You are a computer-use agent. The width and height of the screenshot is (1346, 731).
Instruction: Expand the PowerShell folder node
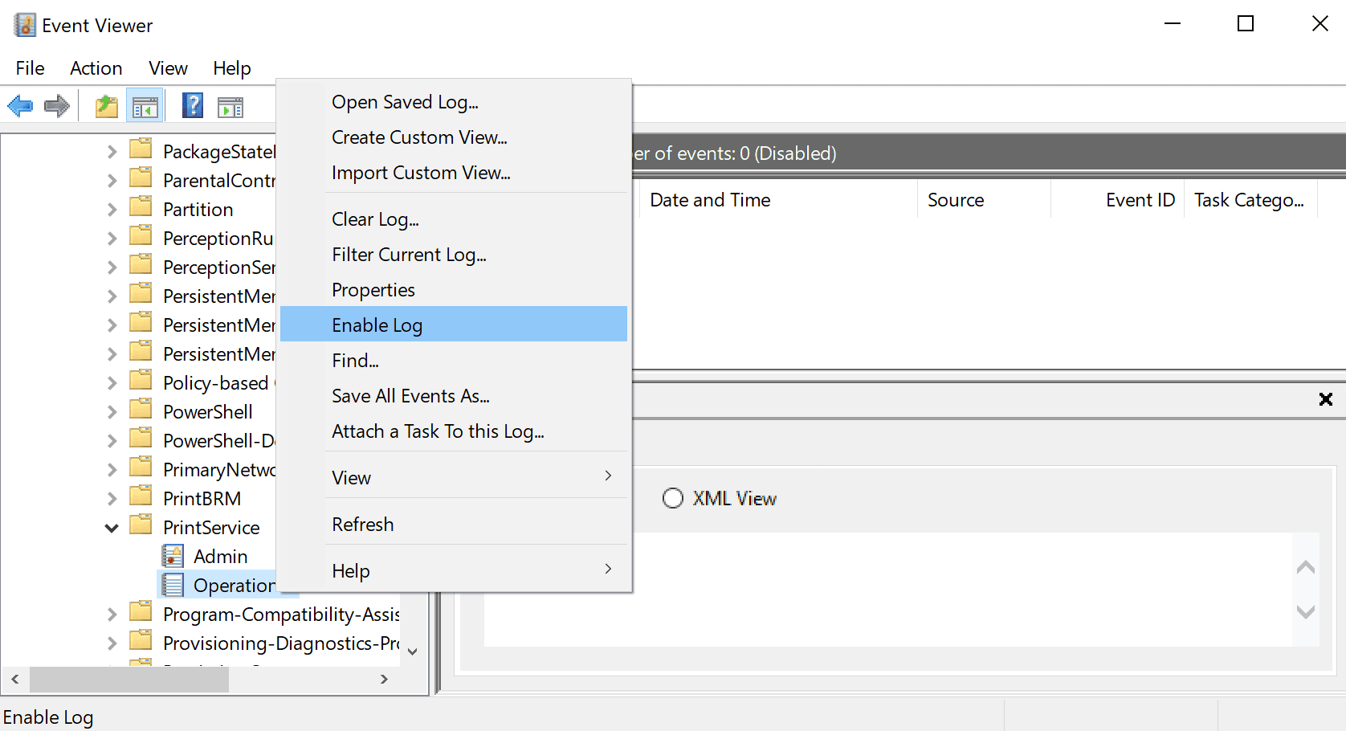[x=112, y=412]
